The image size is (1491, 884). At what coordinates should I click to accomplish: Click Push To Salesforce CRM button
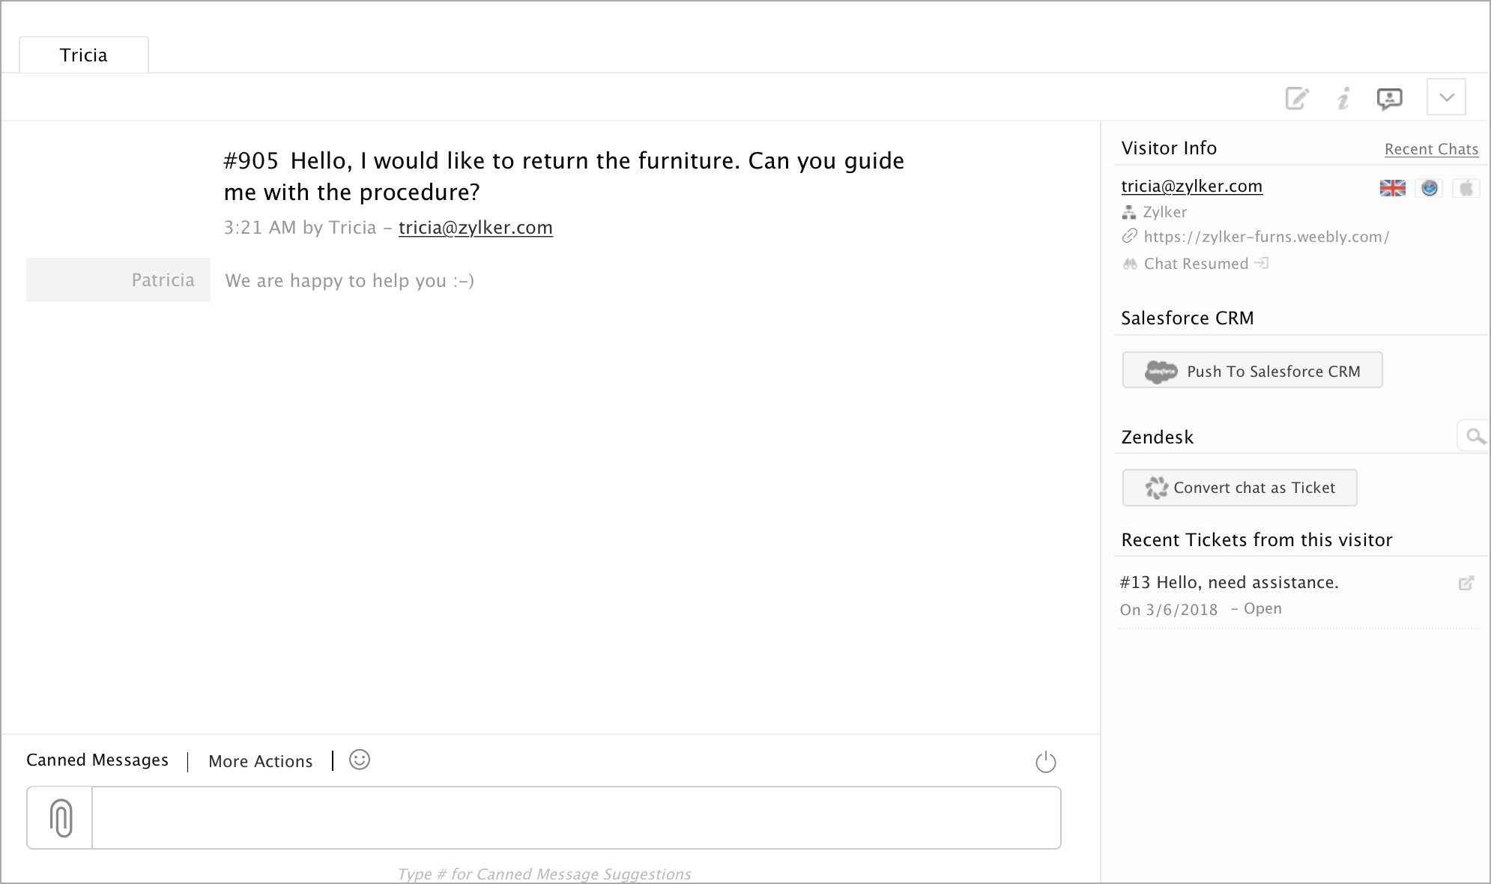click(1252, 370)
